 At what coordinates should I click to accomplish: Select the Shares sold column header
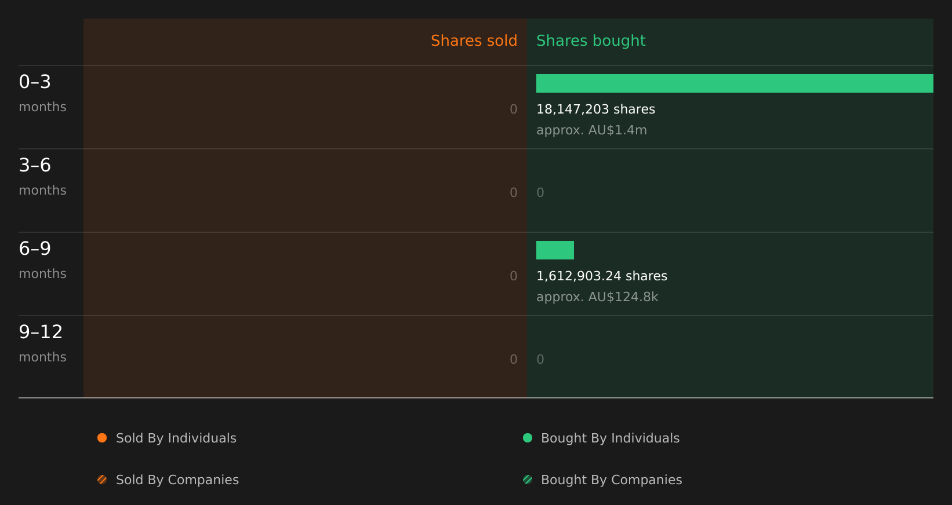point(474,41)
